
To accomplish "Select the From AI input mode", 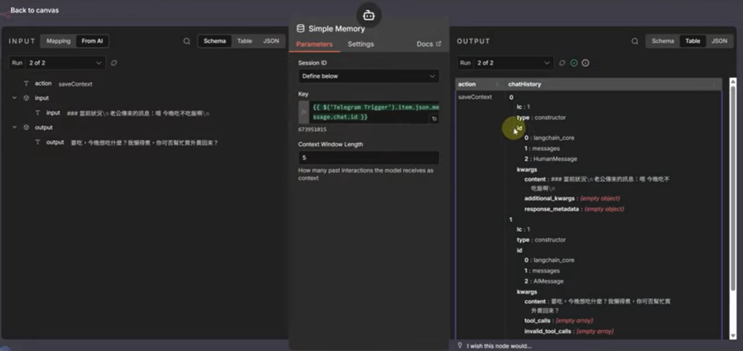I will tap(92, 41).
